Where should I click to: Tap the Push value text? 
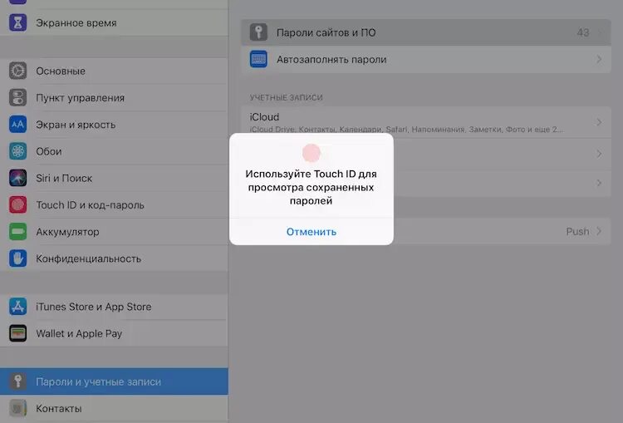point(577,231)
